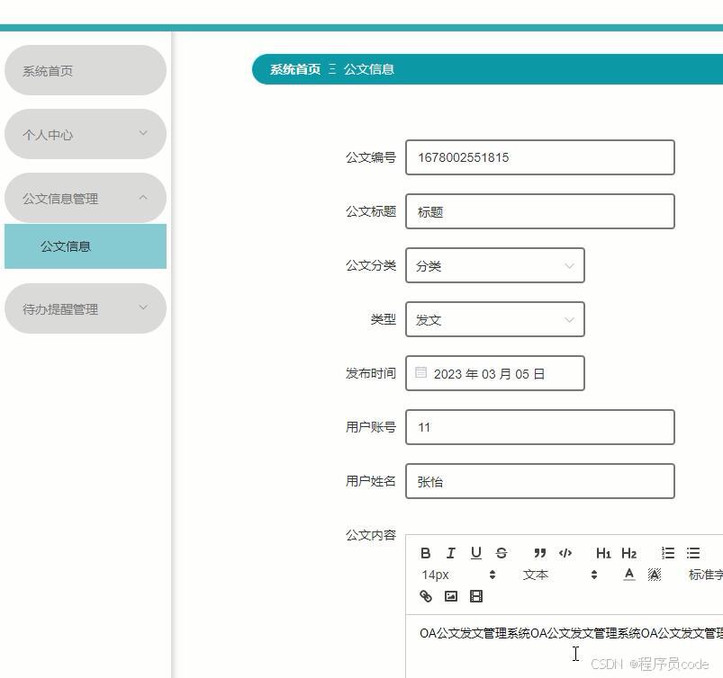Open the 发布时间 date picker
Image resolution: width=723 pixels, height=678 pixels.
click(x=494, y=373)
